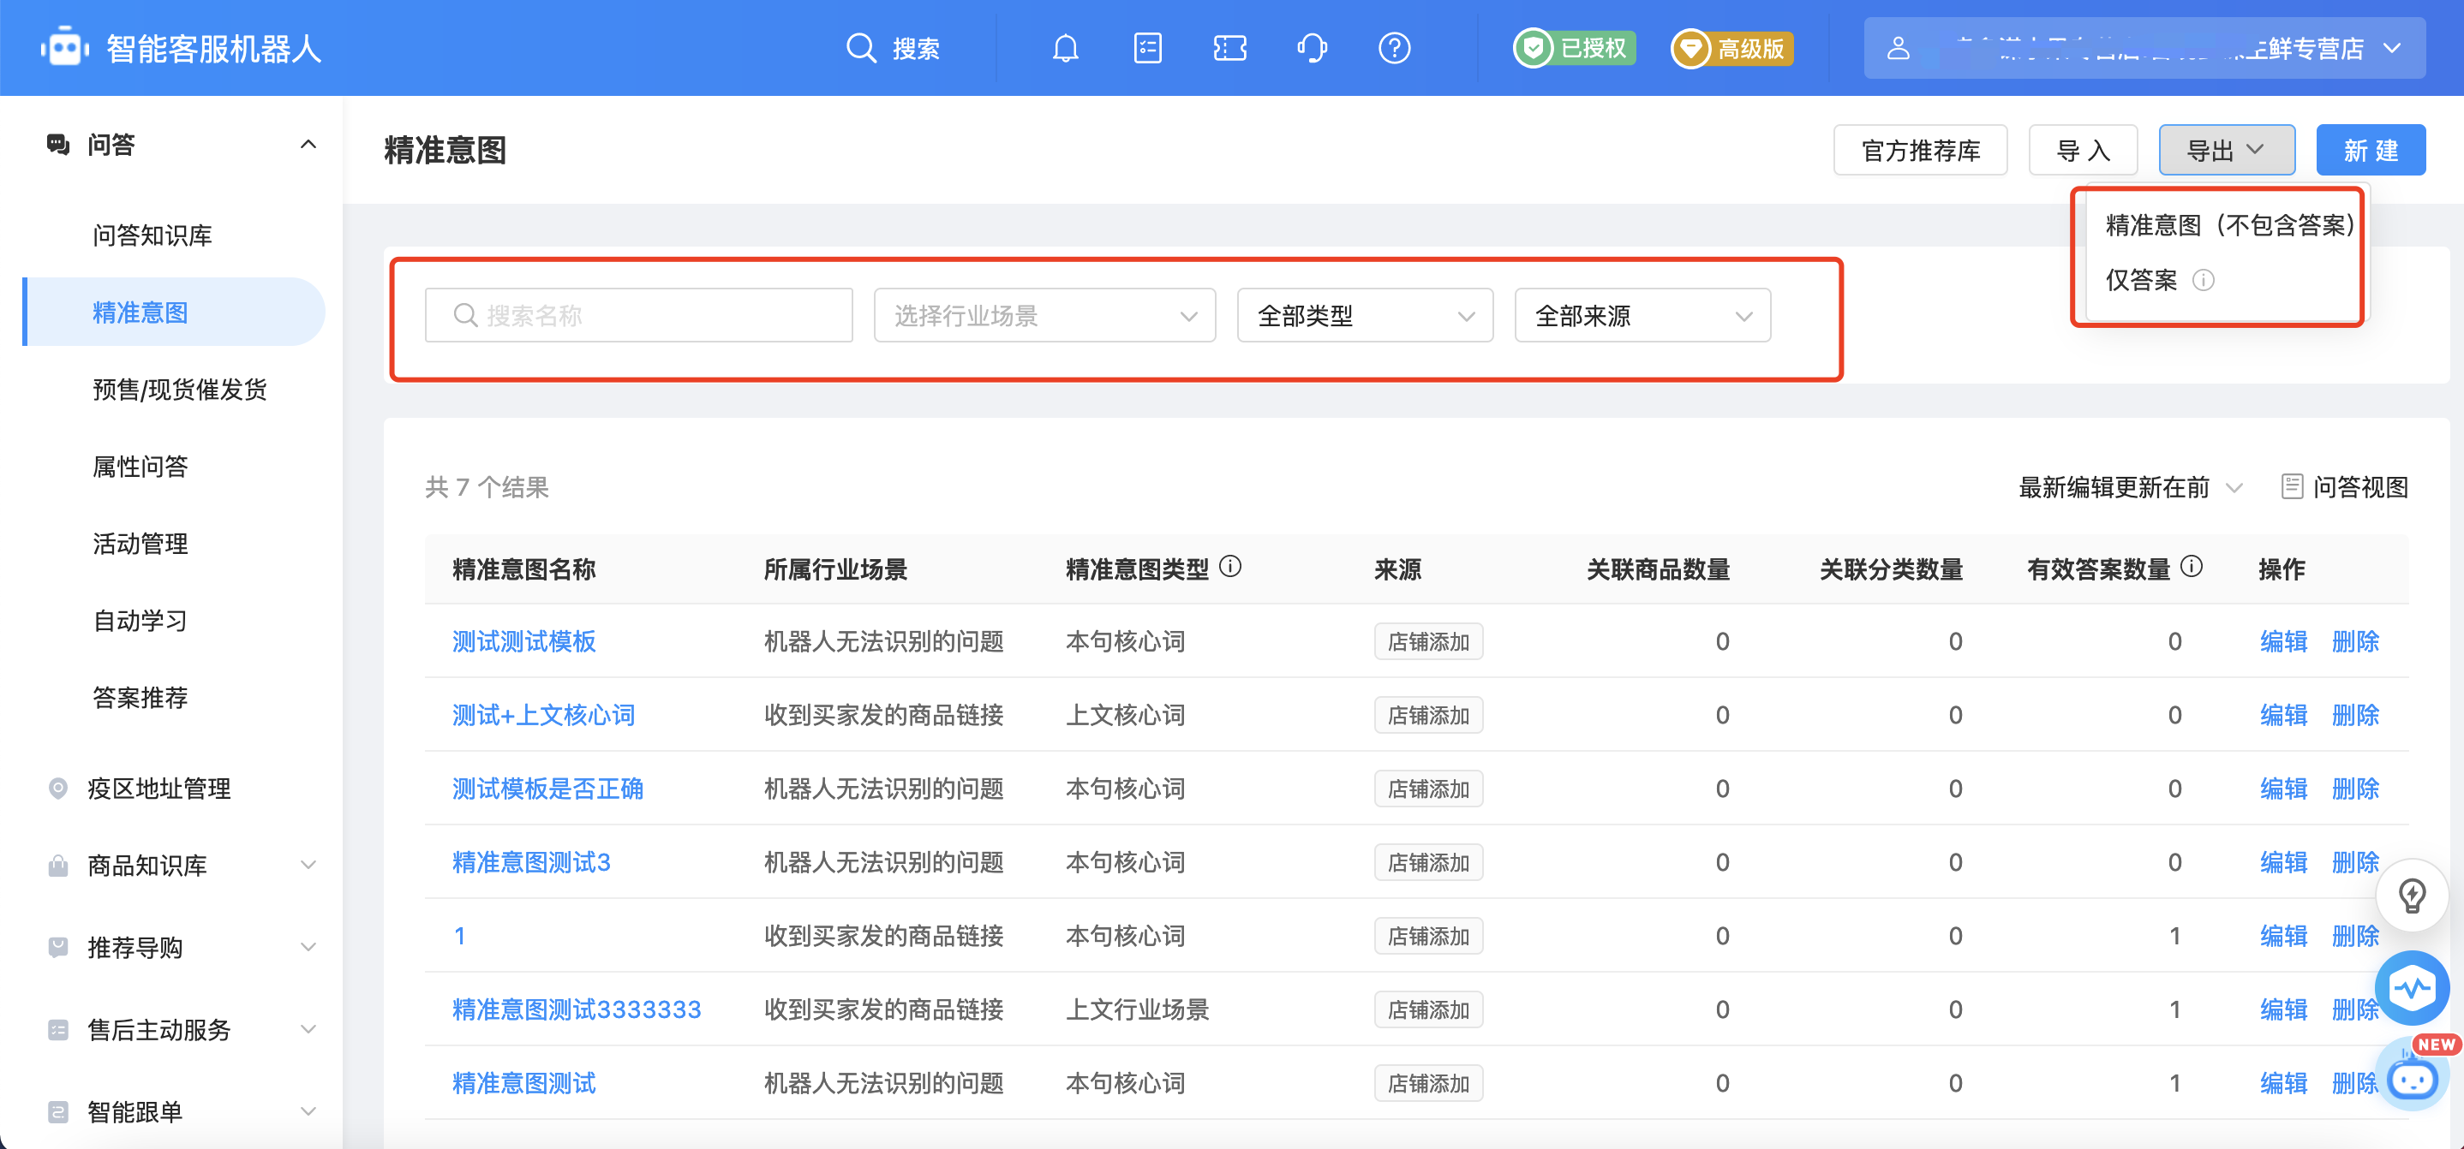The width and height of the screenshot is (2464, 1149).
Task: Delete the 测试测试模板 row
Action: point(2355,641)
